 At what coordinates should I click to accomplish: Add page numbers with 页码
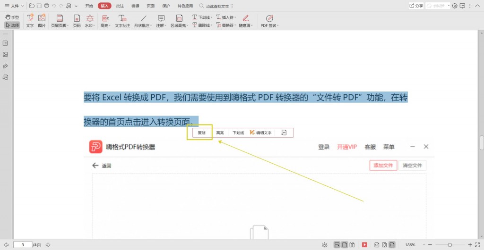click(x=77, y=21)
